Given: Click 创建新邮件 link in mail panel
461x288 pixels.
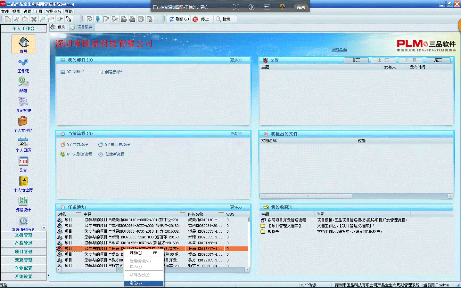Looking at the screenshot, I should (114, 72).
